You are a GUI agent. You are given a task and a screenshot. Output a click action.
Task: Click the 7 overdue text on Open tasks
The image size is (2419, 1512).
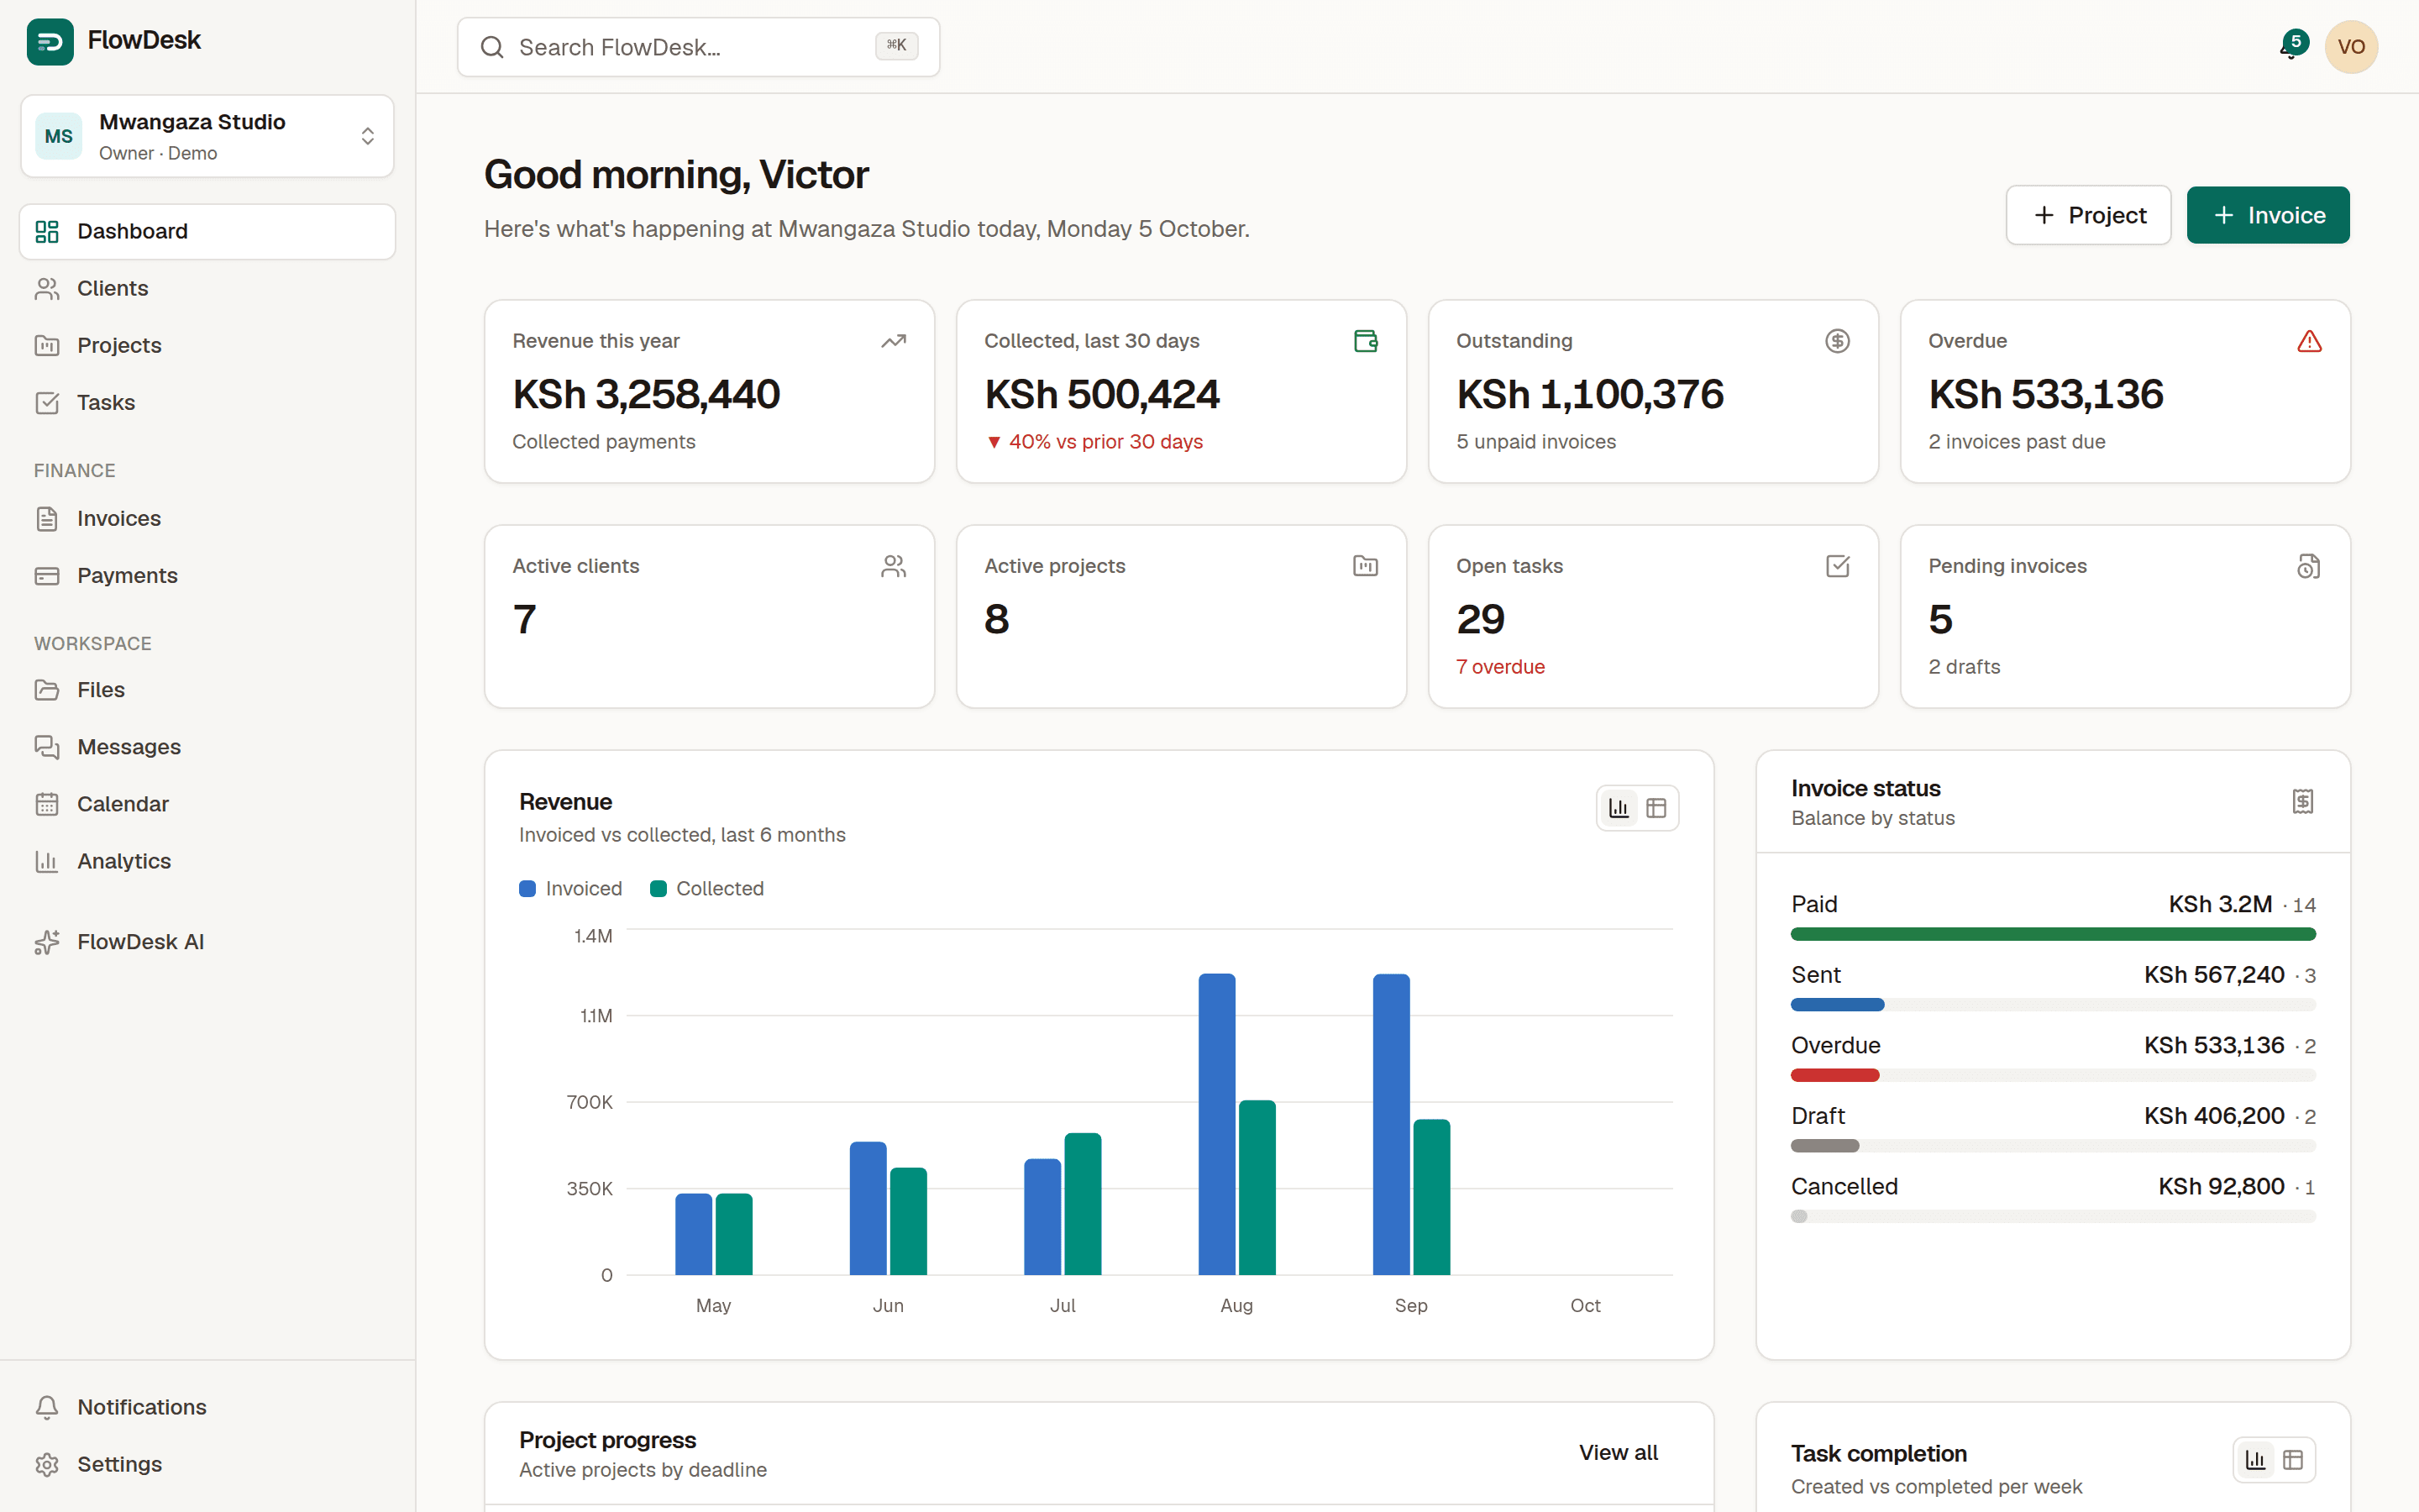(x=1500, y=667)
